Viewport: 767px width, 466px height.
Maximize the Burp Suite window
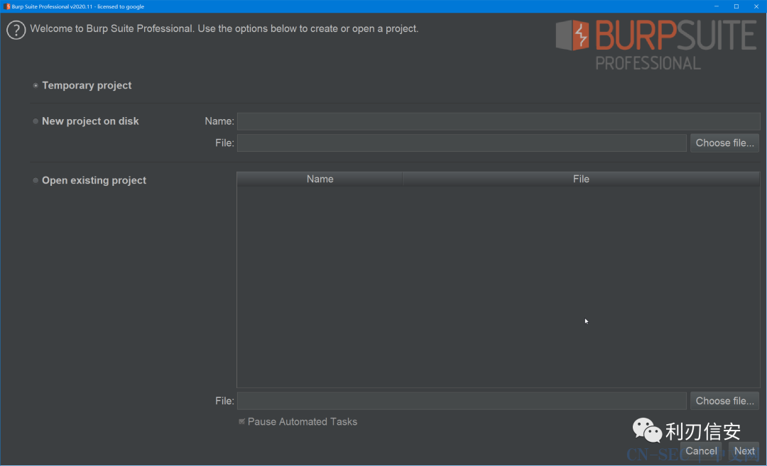click(736, 6)
